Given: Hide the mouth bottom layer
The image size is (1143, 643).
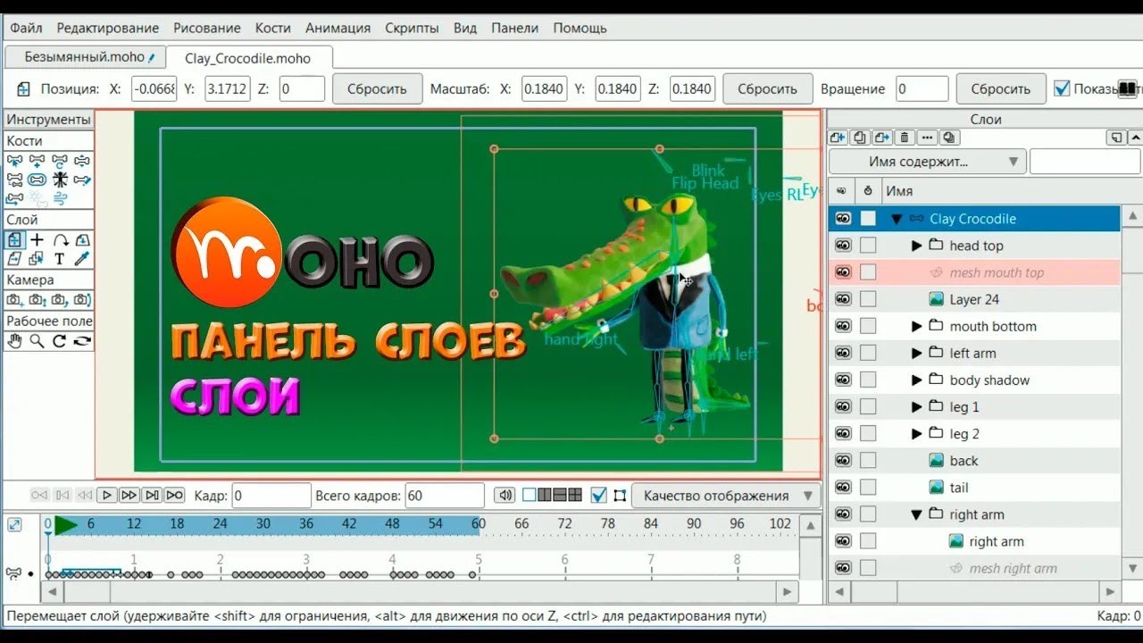Looking at the screenshot, I should pos(842,326).
